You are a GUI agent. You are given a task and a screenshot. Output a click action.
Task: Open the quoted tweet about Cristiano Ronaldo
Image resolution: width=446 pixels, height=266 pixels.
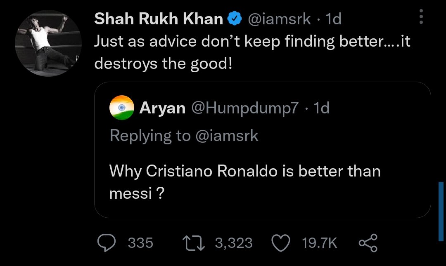coord(262,150)
